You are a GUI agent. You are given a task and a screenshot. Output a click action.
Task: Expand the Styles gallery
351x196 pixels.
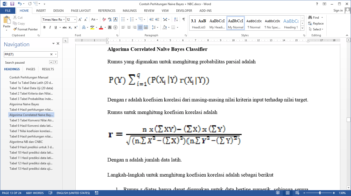click(x=302, y=28)
